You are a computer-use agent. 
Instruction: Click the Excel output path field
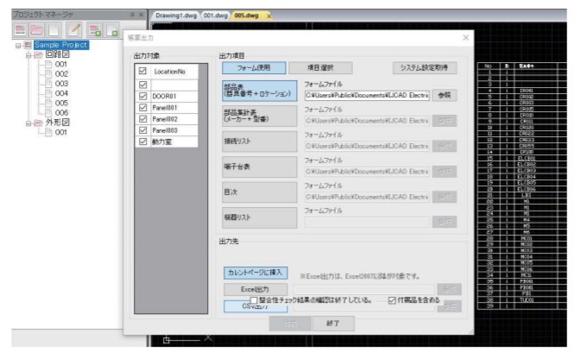point(363,289)
